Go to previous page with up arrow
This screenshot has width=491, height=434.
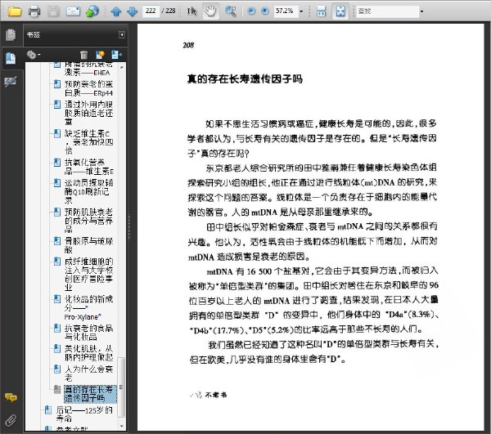click(x=116, y=12)
